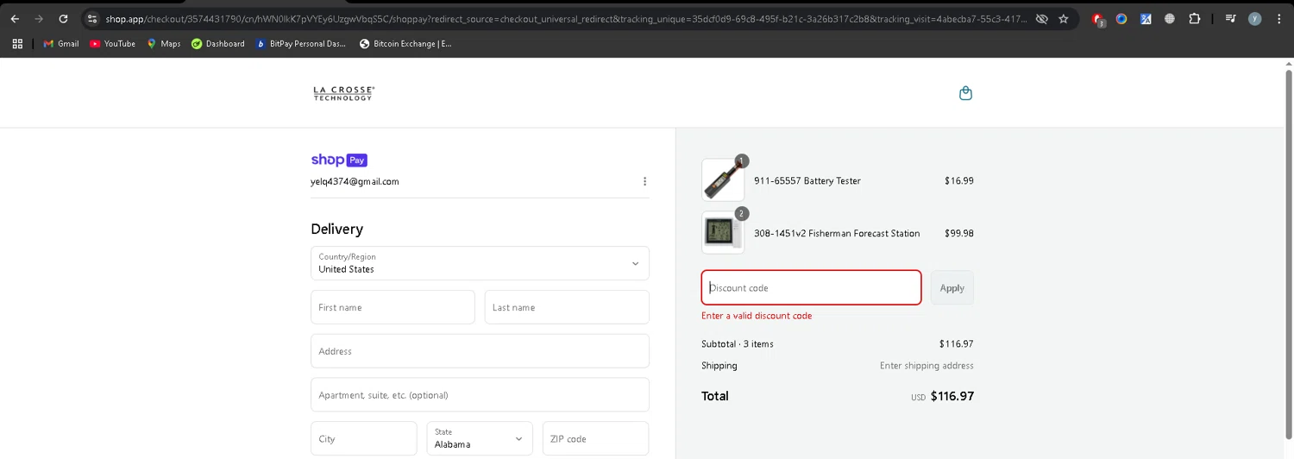The height and width of the screenshot is (459, 1294).
Task: View site information icon in address bar
Action: pos(92,18)
